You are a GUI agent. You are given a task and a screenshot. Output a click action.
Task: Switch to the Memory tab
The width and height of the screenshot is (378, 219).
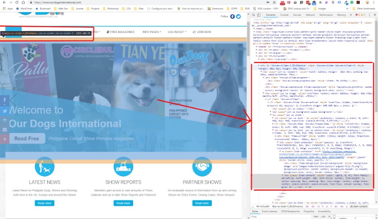(341, 15)
